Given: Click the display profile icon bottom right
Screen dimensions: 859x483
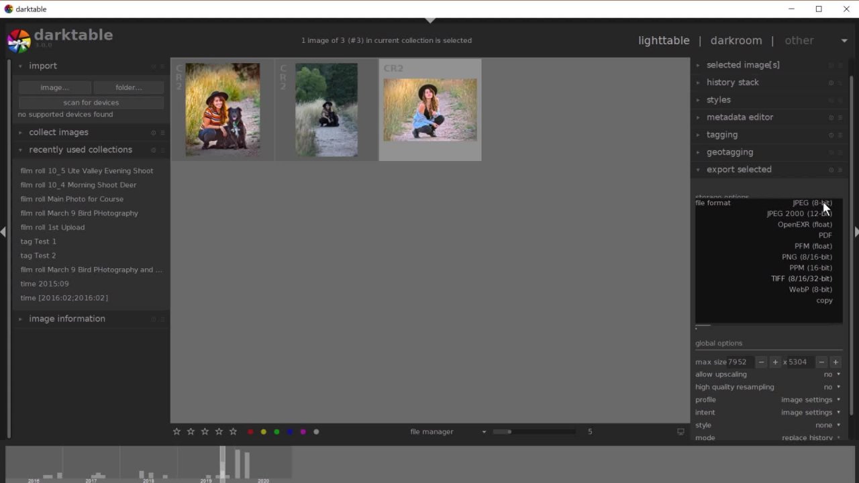Looking at the screenshot, I should 680,431.
